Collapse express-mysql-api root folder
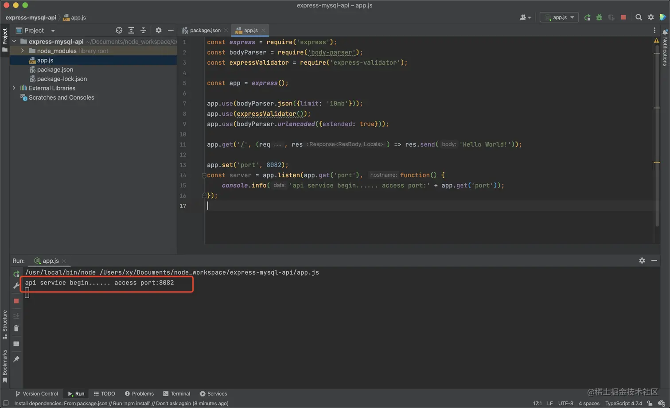The image size is (670, 408). click(x=14, y=41)
